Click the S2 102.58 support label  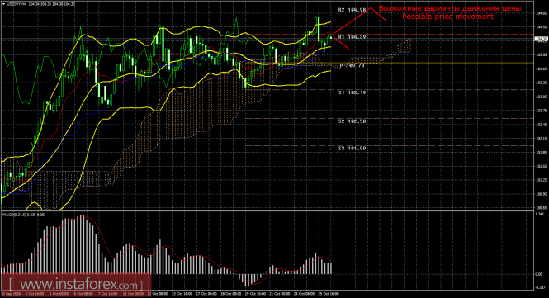tap(352, 121)
